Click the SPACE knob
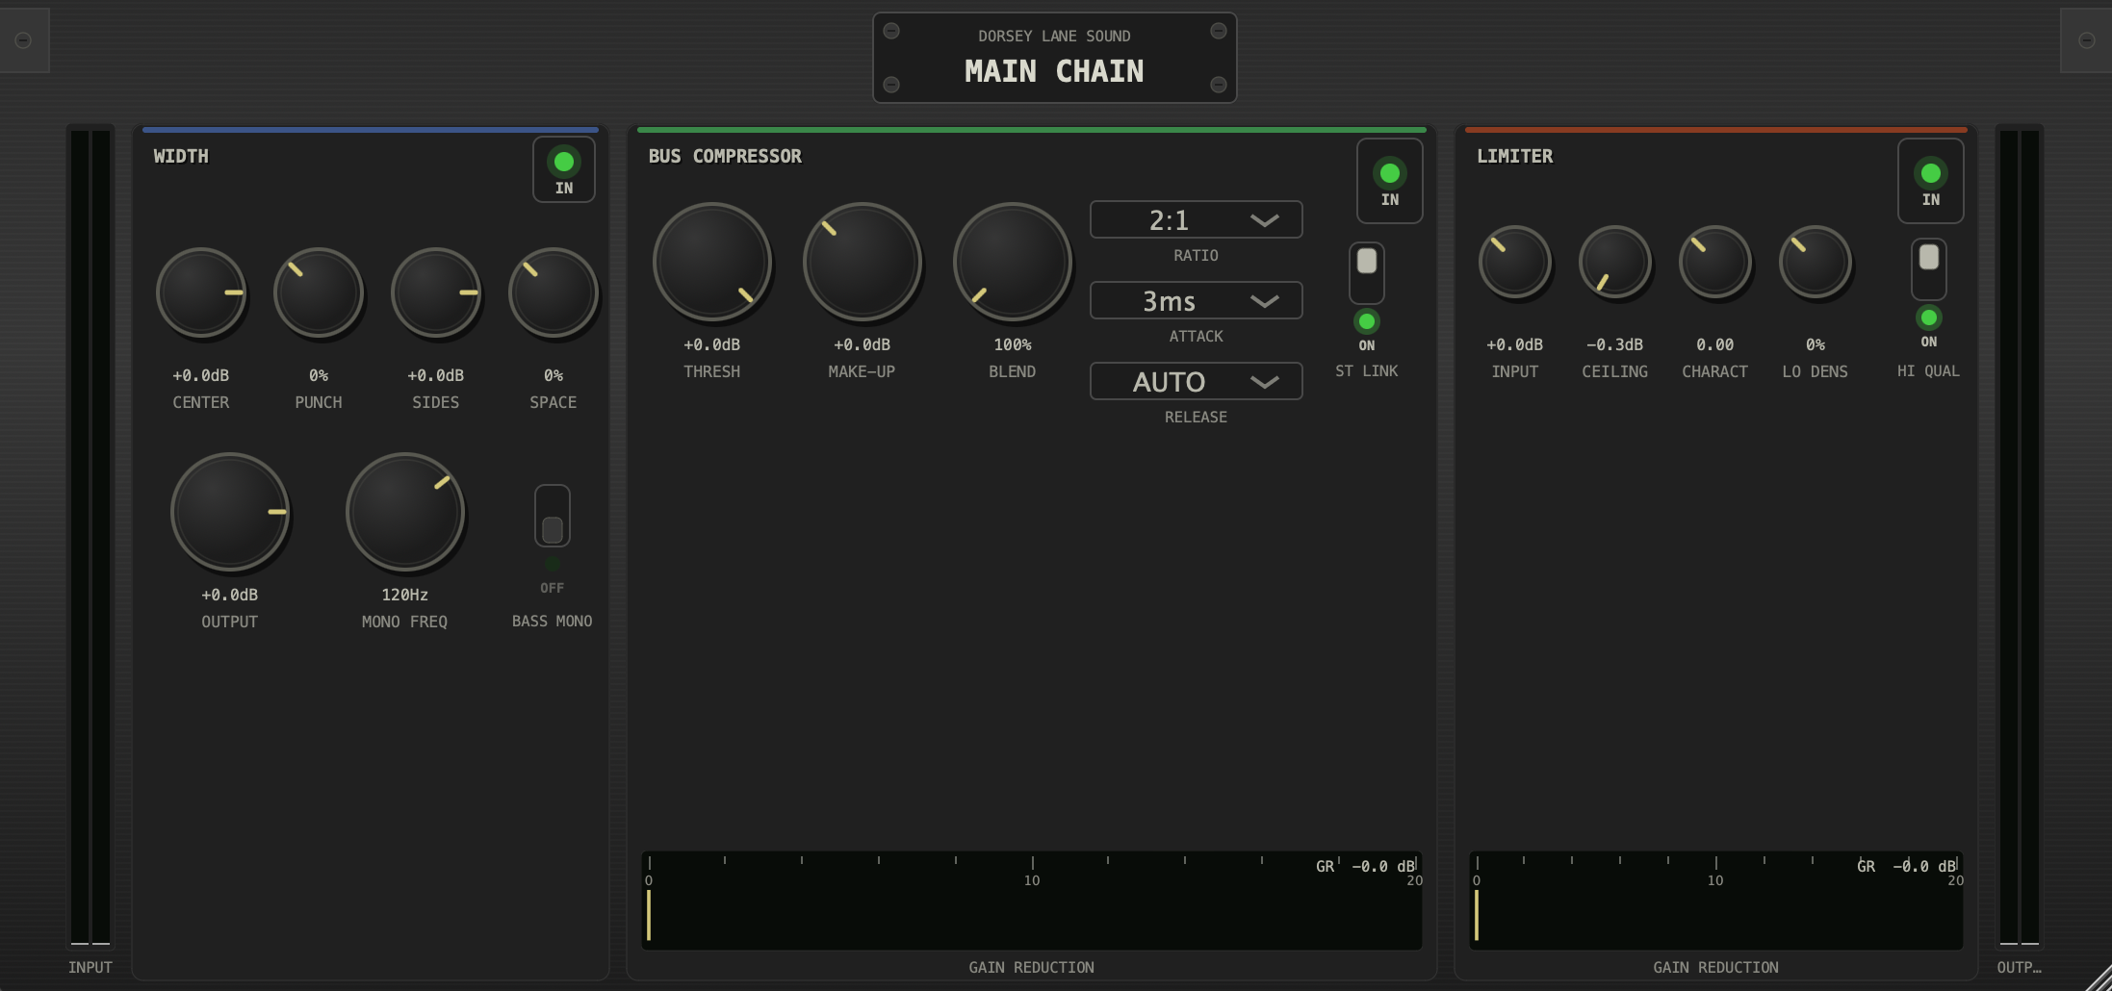The height and width of the screenshot is (991, 2112). click(x=554, y=292)
